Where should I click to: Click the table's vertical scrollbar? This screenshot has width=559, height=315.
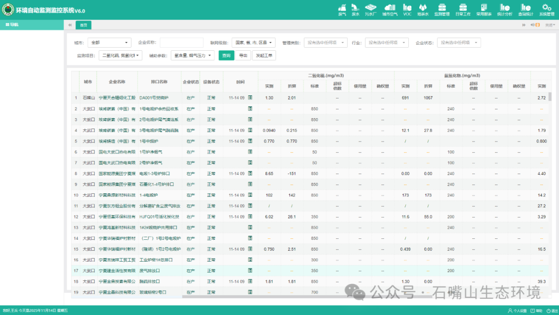click(550, 97)
